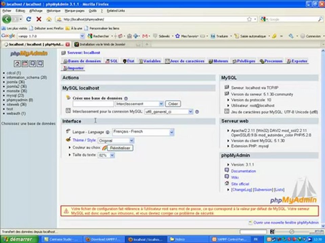Open the Importer tab

(73, 68)
